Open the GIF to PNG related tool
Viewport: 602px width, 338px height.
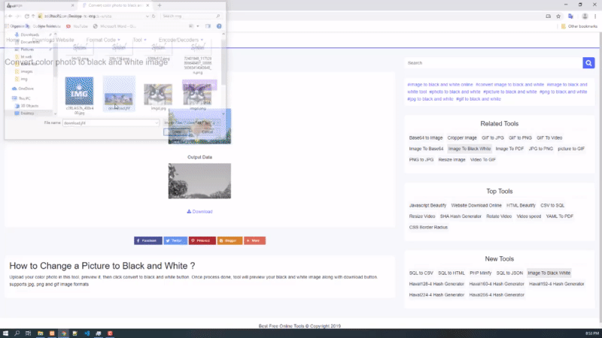[520, 138]
